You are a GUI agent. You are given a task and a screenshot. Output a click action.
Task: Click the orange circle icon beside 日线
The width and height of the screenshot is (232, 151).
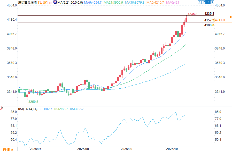(x=50, y=3)
